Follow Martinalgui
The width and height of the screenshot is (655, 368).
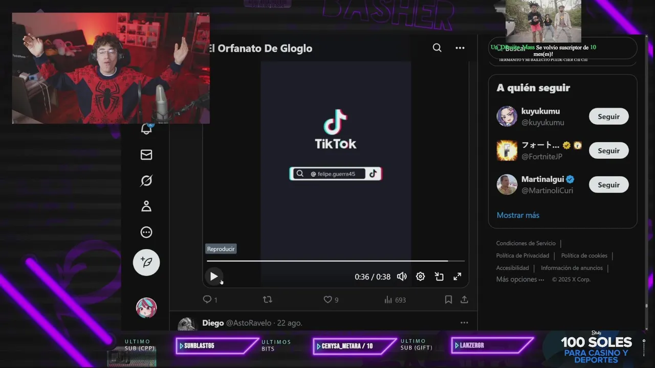click(608, 185)
